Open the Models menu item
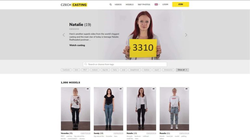Viewport: 250px width, 140px height. point(130,5)
